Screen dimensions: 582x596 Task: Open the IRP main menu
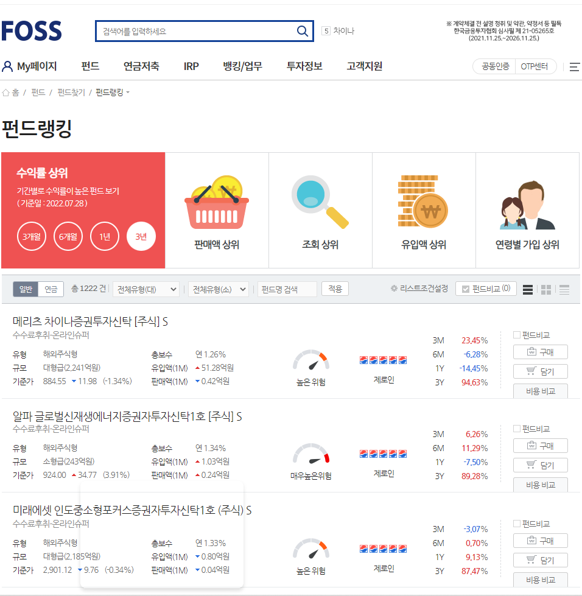pyautogui.click(x=191, y=66)
